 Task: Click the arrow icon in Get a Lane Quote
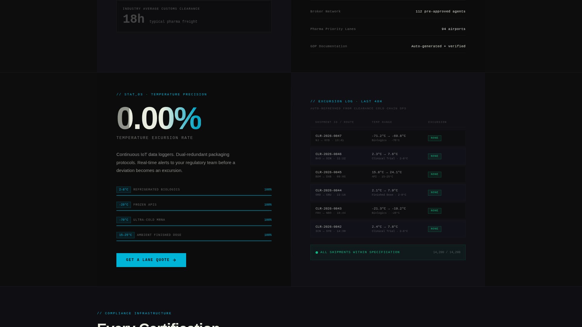[174, 260]
